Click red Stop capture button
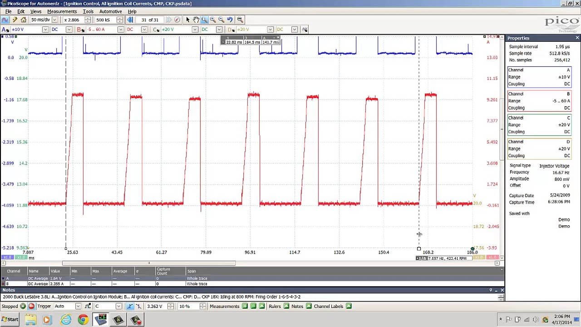Image resolution: width=581 pixels, height=327 pixels. 31,307
